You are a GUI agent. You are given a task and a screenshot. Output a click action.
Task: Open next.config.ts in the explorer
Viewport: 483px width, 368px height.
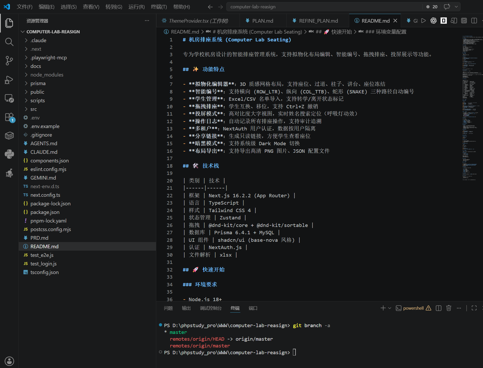pyautogui.click(x=45, y=195)
